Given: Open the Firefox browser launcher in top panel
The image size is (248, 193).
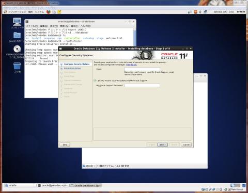Looking at the screenshot, I should pyautogui.click(x=49, y=12).
